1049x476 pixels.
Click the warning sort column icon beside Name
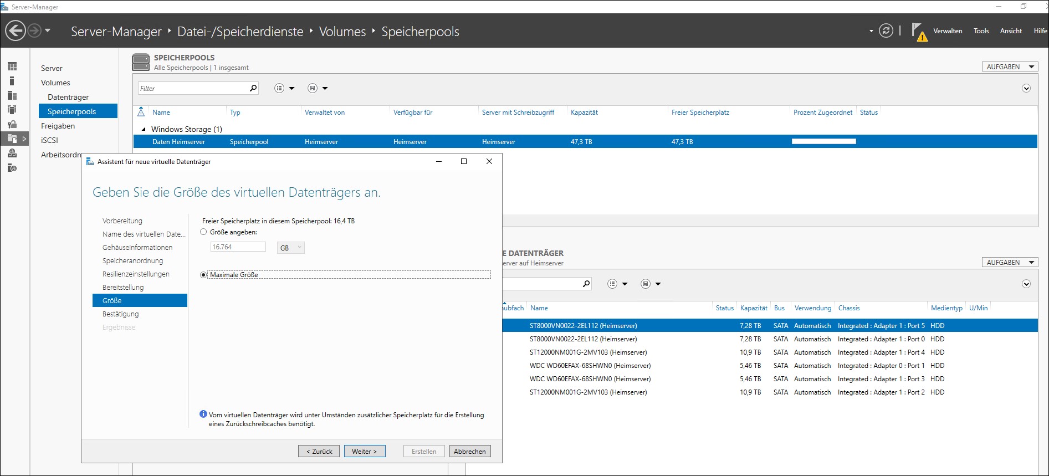tap(141, 112)
